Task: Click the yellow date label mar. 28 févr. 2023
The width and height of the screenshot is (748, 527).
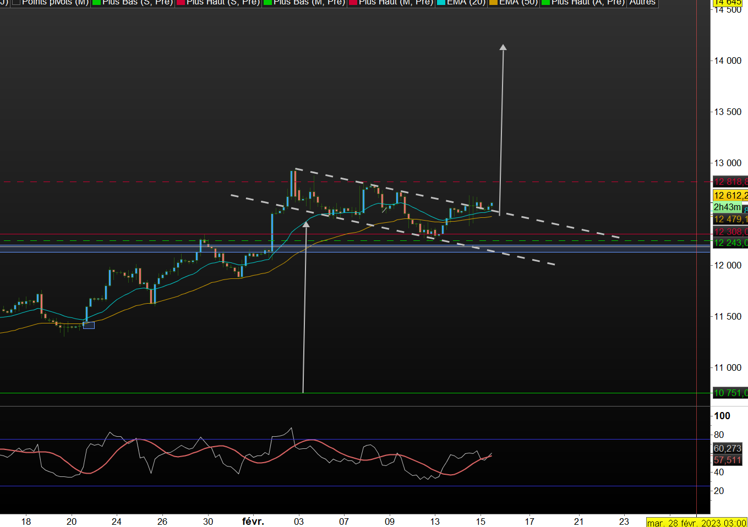Action: pyautogui.click(x=697, y=523)
